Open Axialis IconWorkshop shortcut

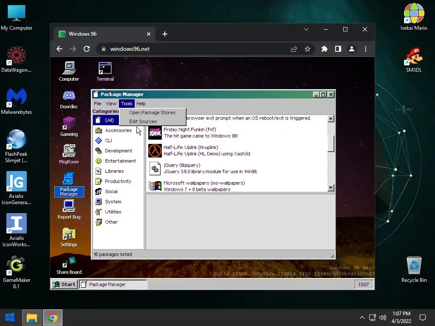coord(17,230)
